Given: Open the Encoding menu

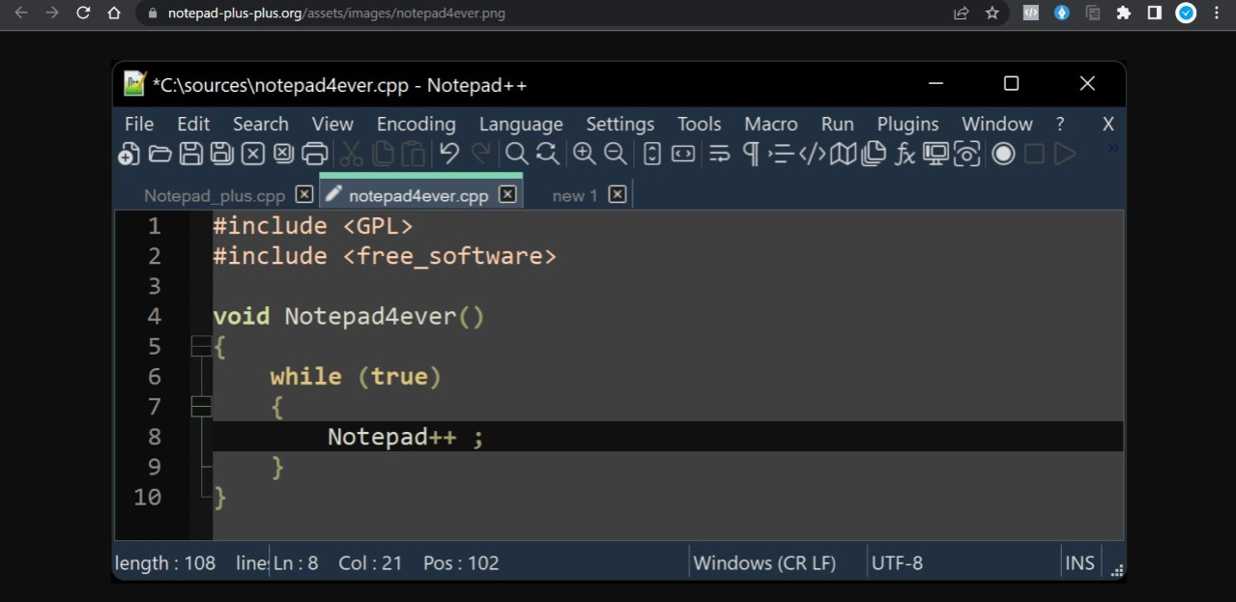Looking at the screenshot, I should pos(416,124).
